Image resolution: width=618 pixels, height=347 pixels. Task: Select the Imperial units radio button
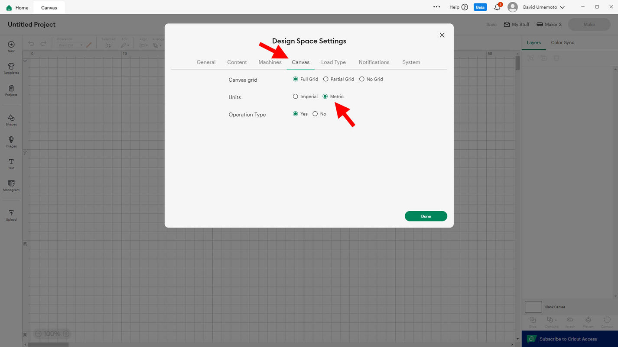(x=296, y=96)
